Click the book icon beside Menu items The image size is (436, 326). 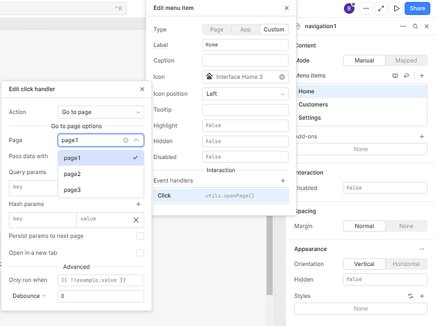pyautogui.click(x=395, y=76)
